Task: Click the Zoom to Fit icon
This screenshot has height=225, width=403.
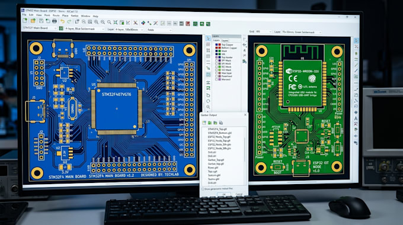Action: tap(116, 22)
